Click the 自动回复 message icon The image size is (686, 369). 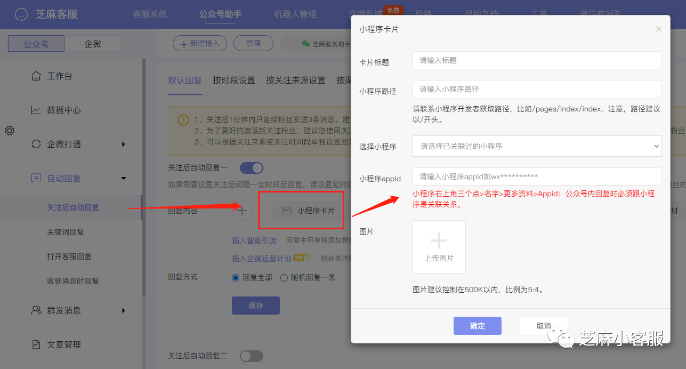[x=36, y=178]
